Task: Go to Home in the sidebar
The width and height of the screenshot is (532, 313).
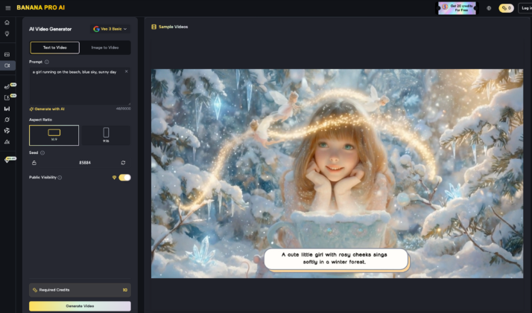Action: pos(7,22)
